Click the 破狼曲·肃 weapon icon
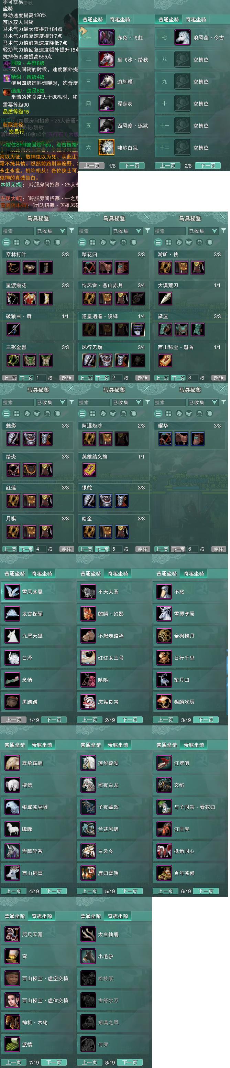Viewport: 230px width, 1068px height. click(x=13, y=330)
